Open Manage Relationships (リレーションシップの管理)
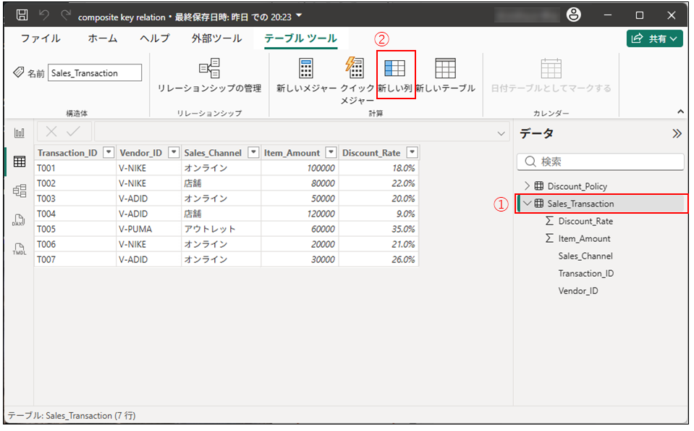Viewport: 694px width, 431px height. click(209, 69)
